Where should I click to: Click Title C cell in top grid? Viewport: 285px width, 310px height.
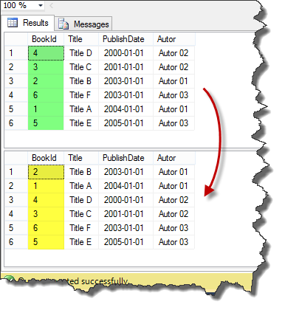(x=81, y=67)
